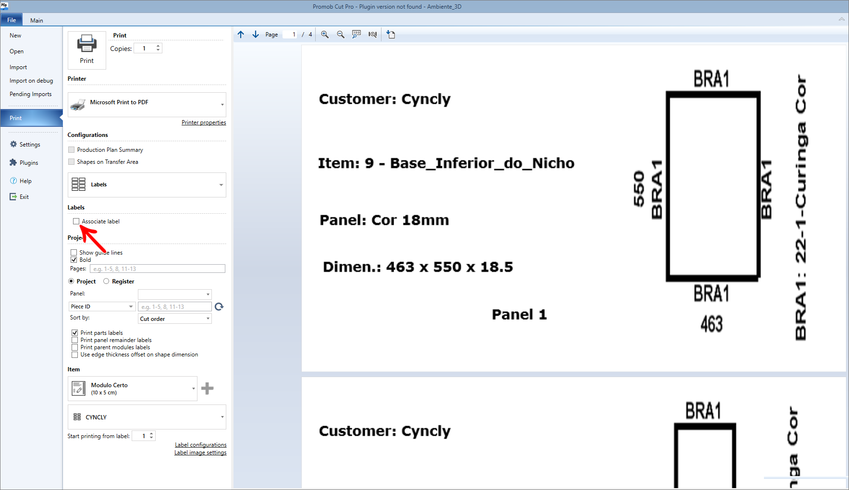
Task: Collapse the ribbon with the chevron
Action: click(x=841, y=19)
